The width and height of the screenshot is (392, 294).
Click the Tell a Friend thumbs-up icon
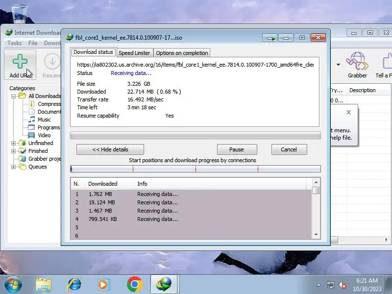[x=387, y=61]
